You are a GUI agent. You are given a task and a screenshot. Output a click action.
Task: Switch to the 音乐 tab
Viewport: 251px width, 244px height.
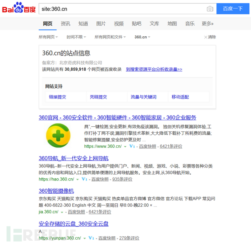(190, 24)
